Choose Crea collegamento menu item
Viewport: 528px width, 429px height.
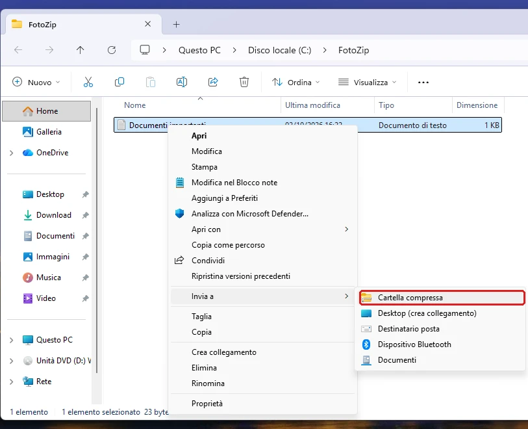pyautogui.click(x=262, y=352)
